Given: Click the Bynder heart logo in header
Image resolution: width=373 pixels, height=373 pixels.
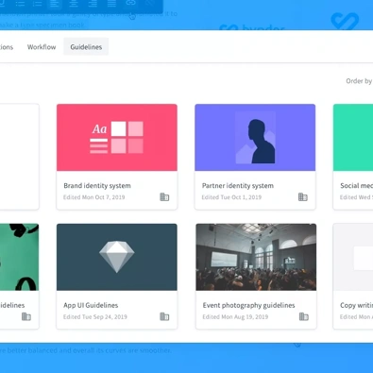Looking at the screenshot, I should pyautogui.click(x=345, y=21).
